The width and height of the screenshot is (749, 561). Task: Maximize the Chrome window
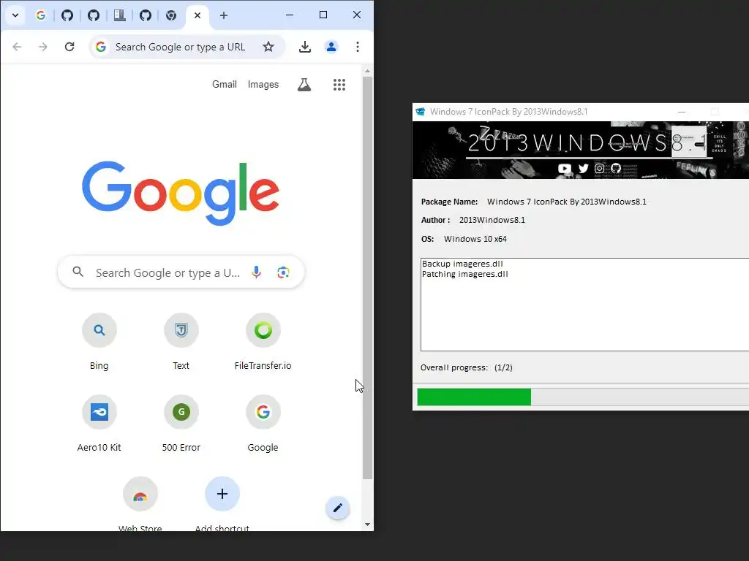tap(323, 15)
